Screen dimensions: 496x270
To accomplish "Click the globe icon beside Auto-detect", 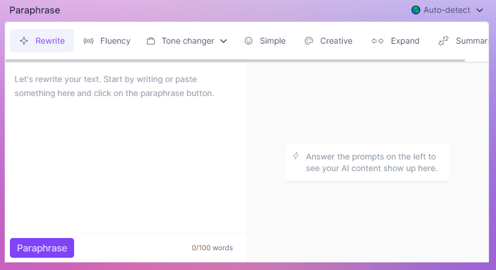I will [x=416, y=10].
